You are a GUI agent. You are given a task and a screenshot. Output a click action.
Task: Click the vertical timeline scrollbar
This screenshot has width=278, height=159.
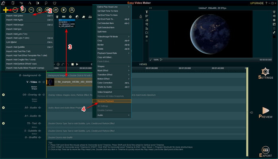[247, 112]
